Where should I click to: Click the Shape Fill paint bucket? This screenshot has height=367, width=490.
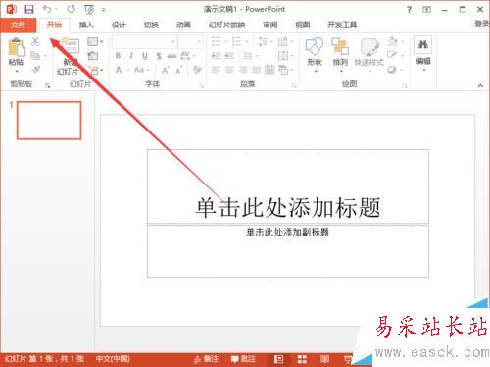[x=393, y=41]
